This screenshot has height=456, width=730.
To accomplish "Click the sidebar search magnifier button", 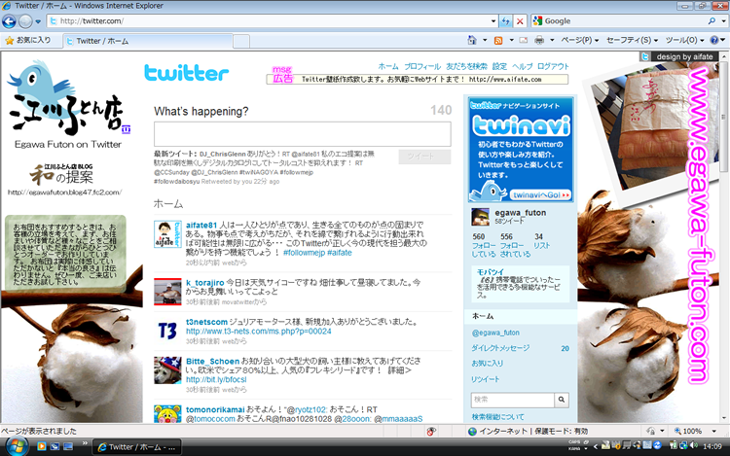I will [562, 400].
